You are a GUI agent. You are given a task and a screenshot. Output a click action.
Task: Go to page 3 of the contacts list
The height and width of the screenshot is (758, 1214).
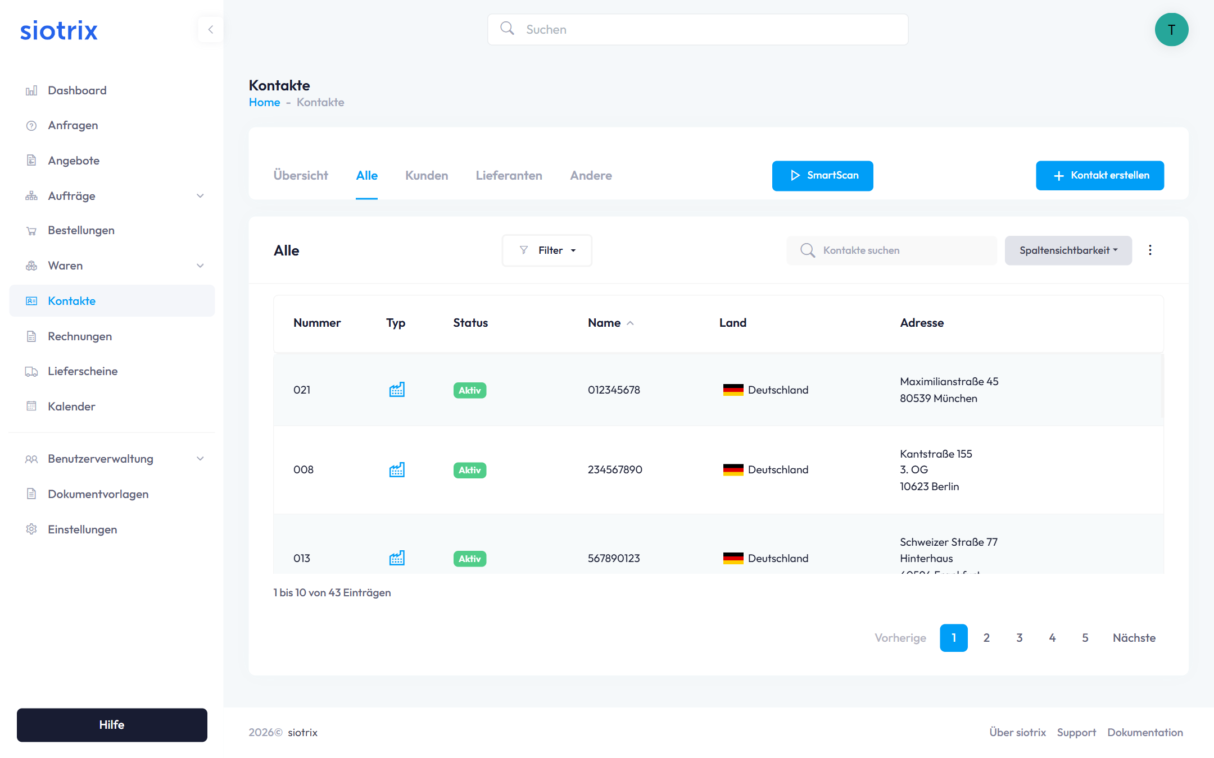click(x=1019, y=638)
